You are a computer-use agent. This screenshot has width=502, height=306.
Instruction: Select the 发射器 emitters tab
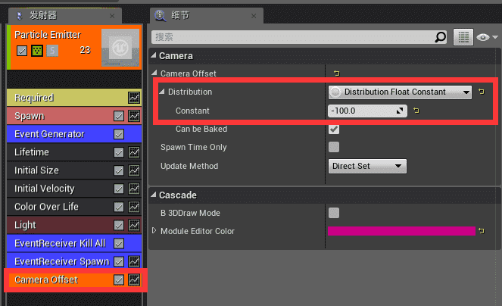(45, 15)
